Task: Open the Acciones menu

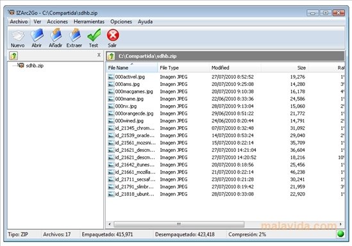Action: pyautogui.click(x=57, y=22)
